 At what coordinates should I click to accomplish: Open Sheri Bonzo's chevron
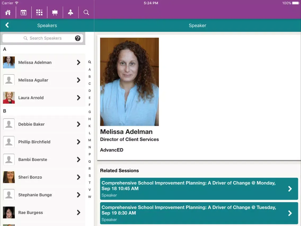78,177
